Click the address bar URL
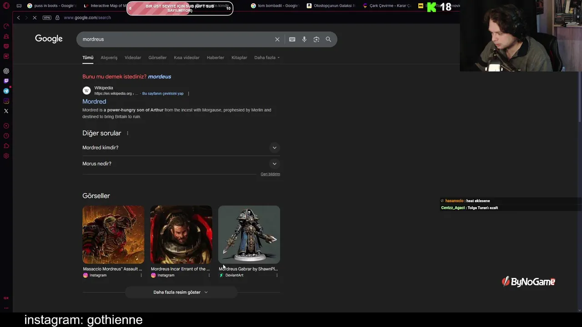 [87, 18]
